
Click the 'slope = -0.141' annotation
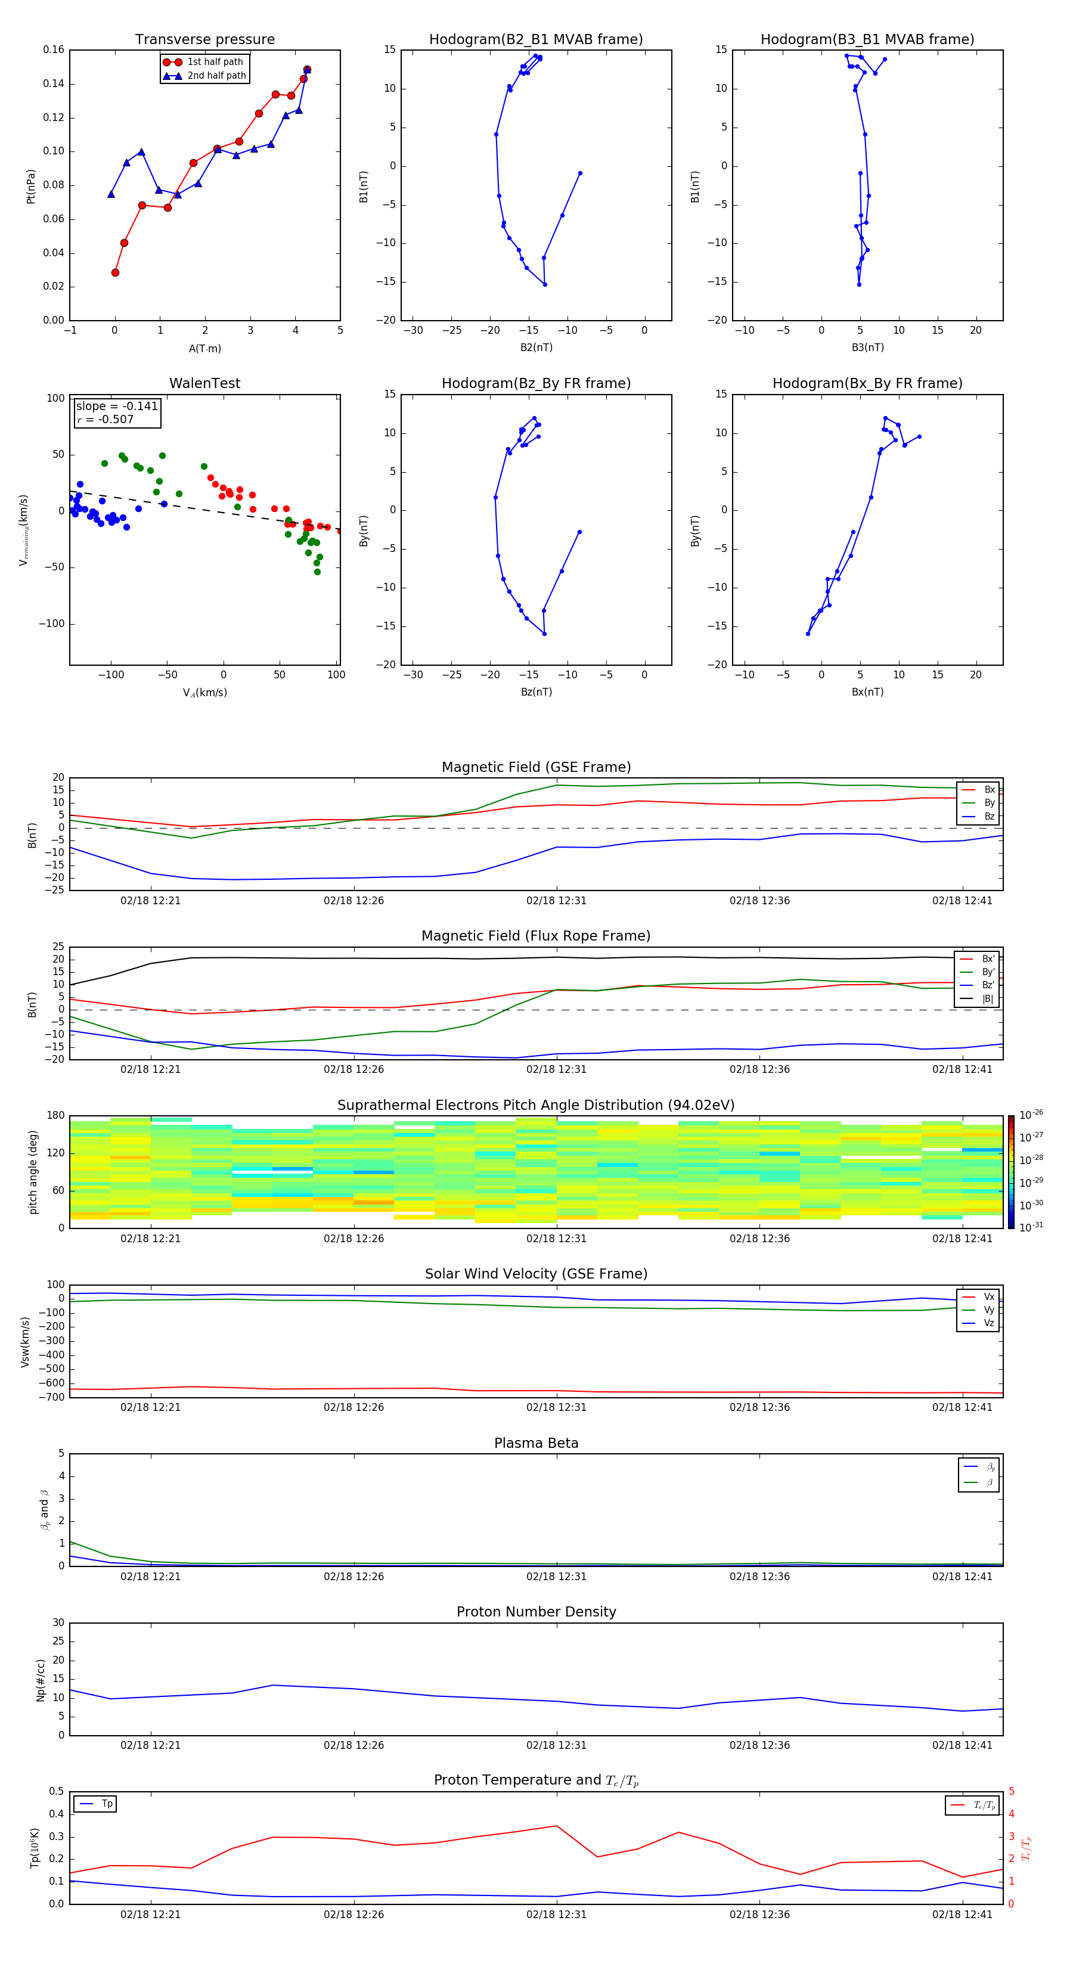pos(117,407)
